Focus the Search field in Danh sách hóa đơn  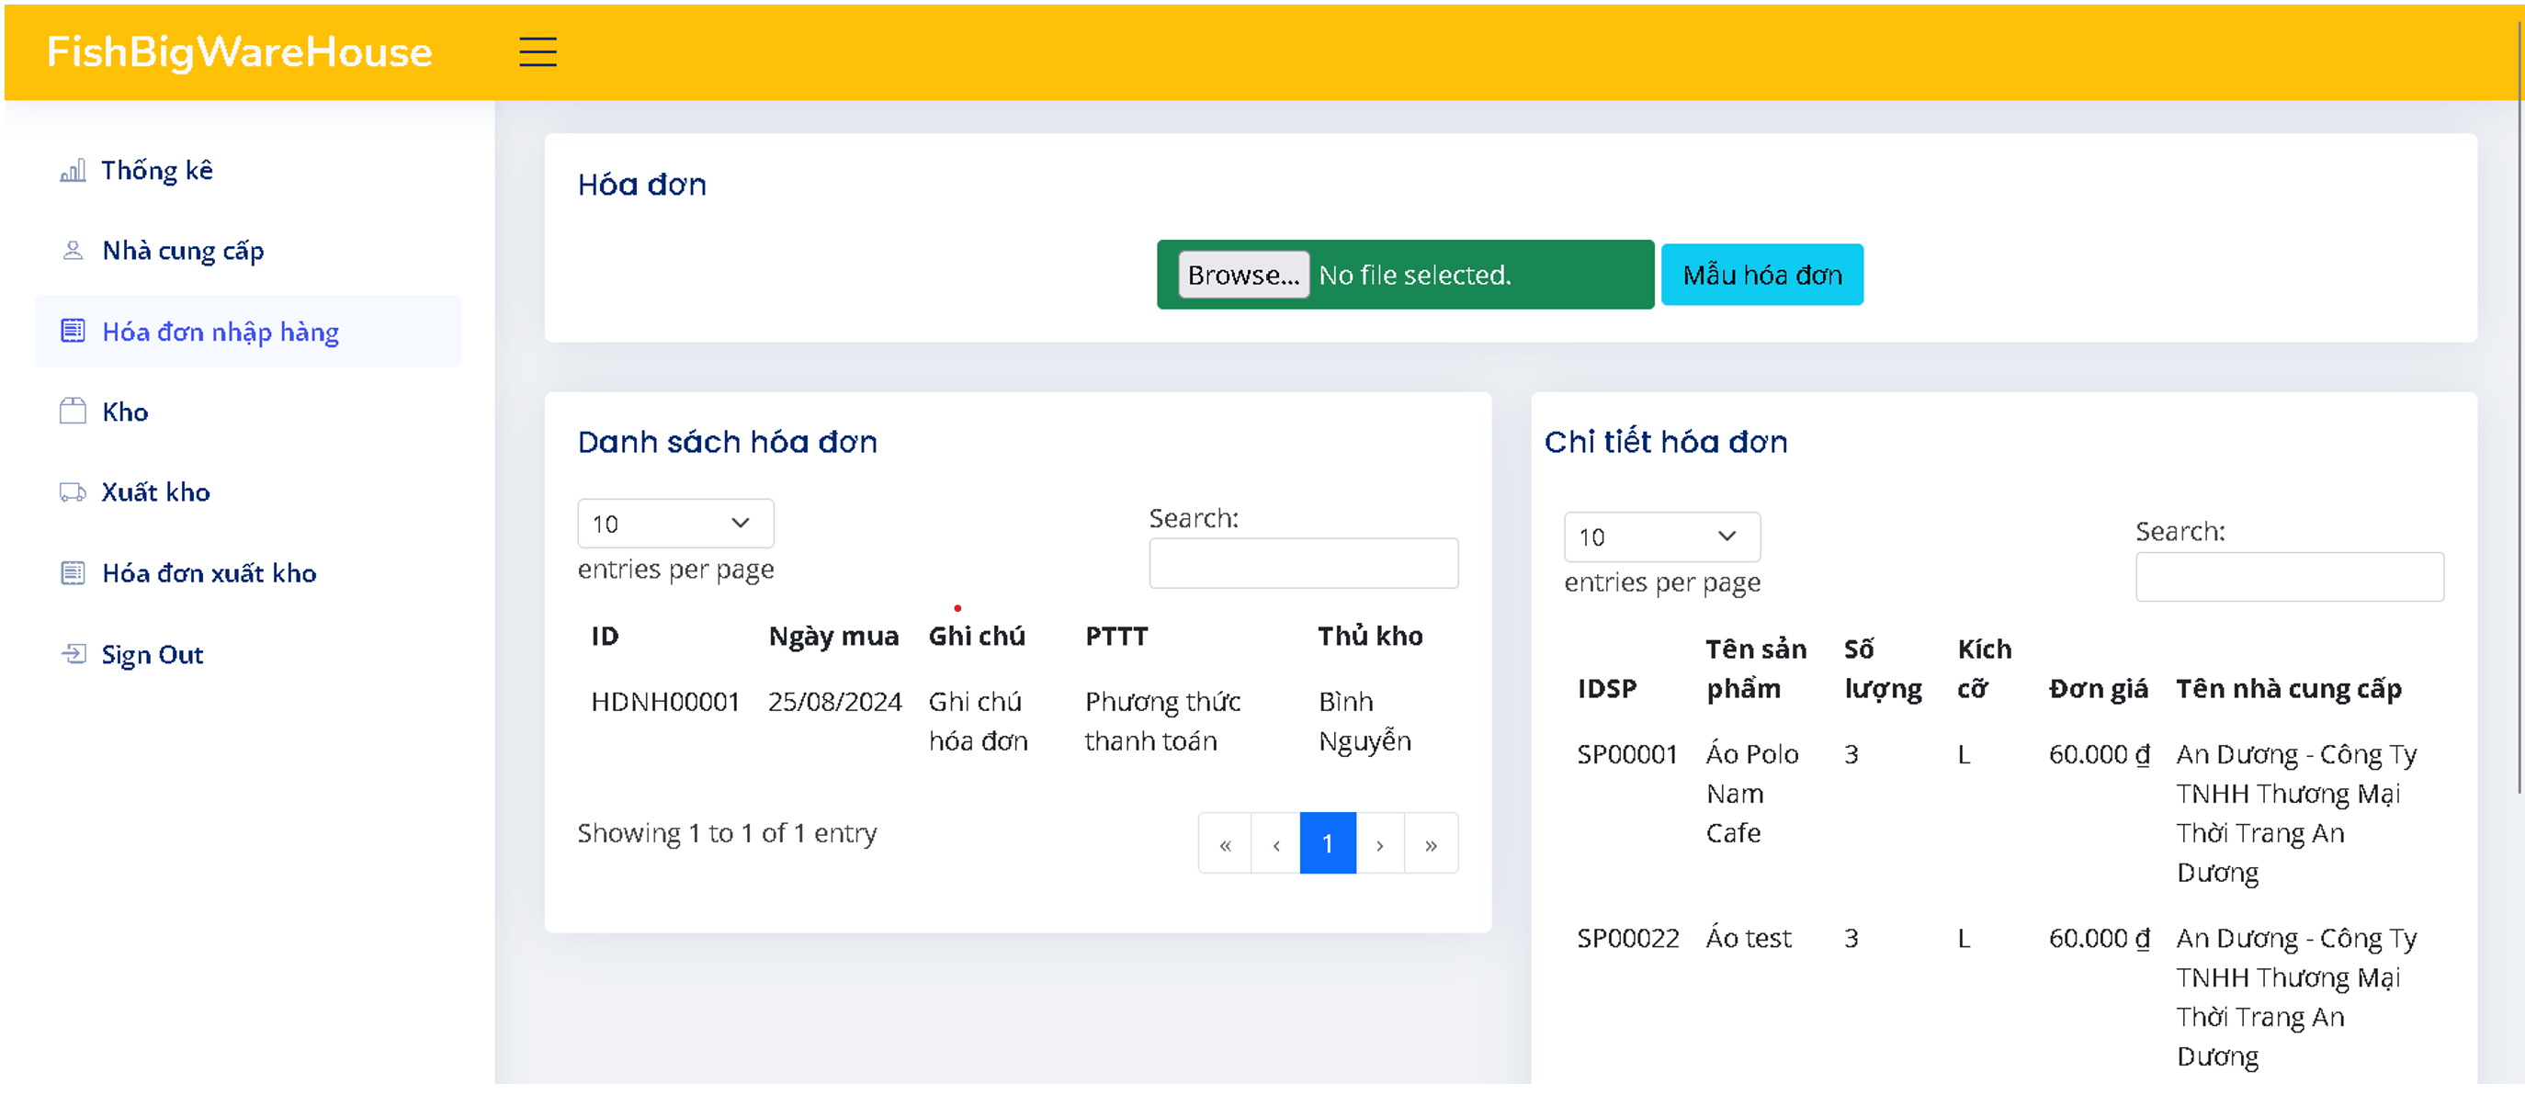[1303, 564]
